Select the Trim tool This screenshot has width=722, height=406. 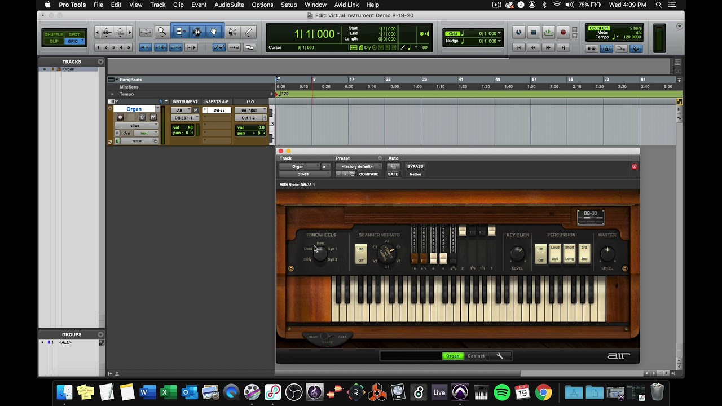coord(182,32)
